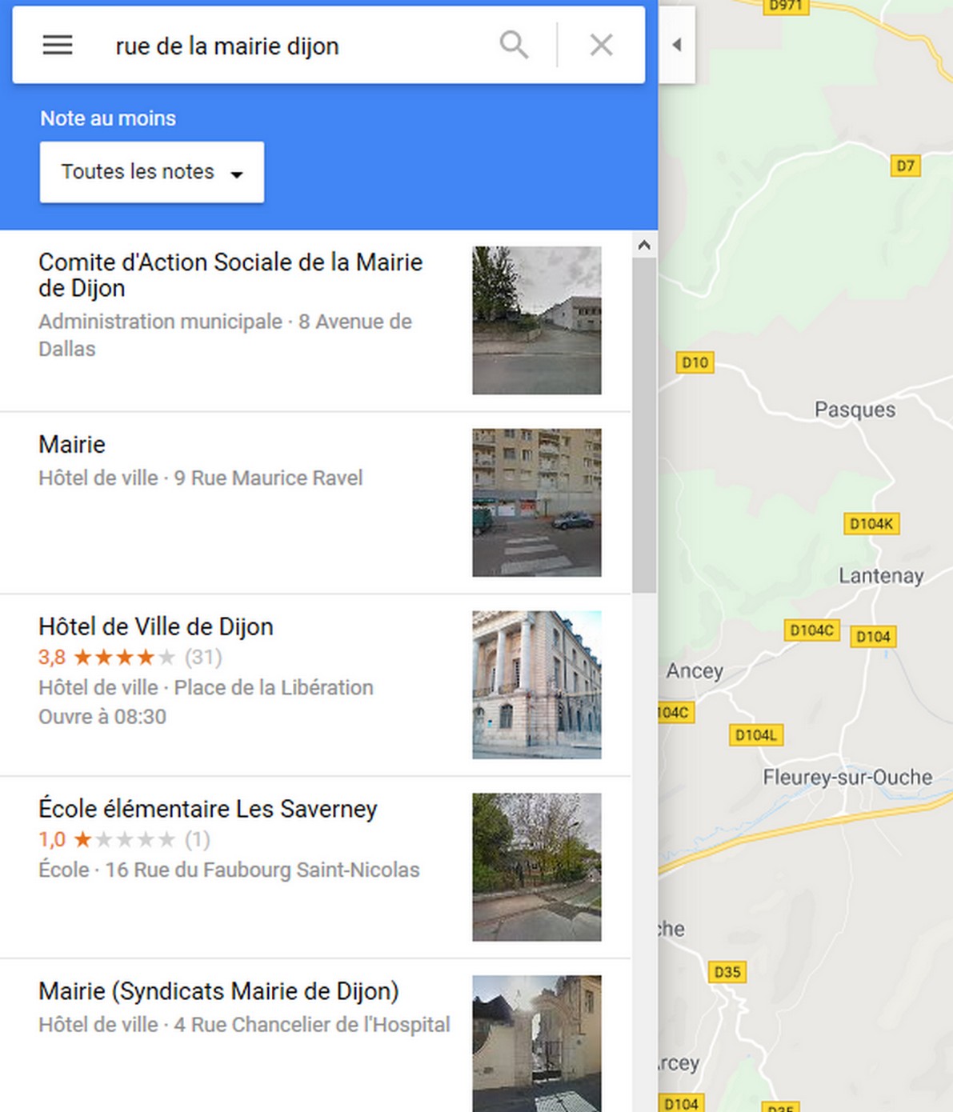Clear the search with the X icon
The image size is (953, 1112).
[601, 46]
